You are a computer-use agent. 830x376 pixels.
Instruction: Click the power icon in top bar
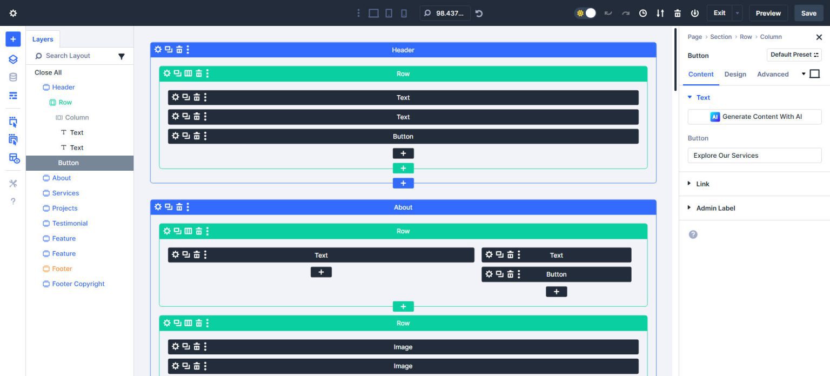tap(695, 13)
